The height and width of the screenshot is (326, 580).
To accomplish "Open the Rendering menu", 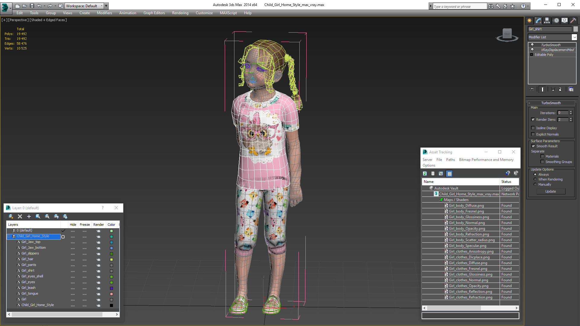I will click(x=180, y=13).
